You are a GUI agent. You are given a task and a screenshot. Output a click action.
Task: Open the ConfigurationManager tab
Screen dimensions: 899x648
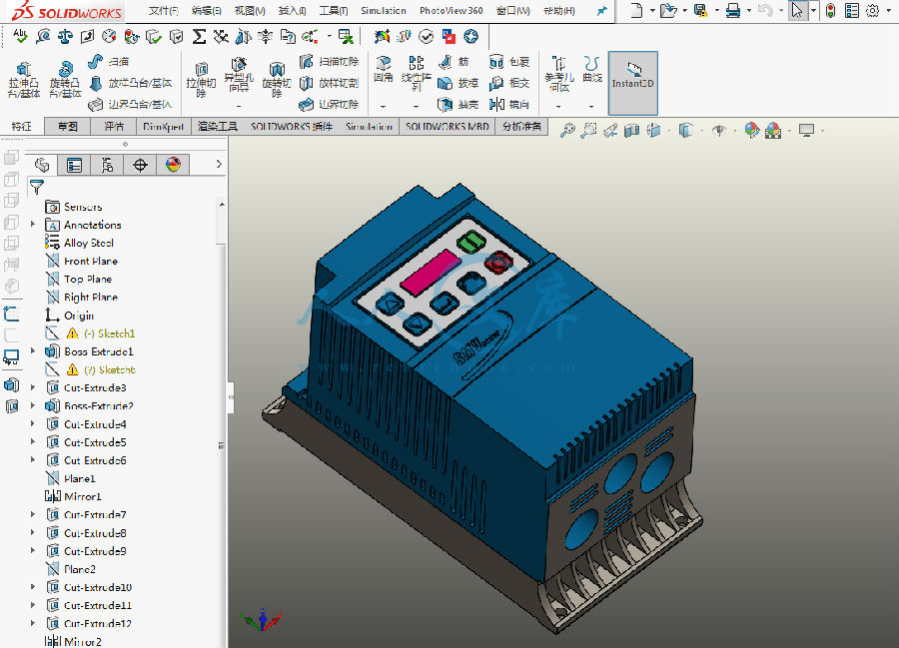[x=107, y=165]
